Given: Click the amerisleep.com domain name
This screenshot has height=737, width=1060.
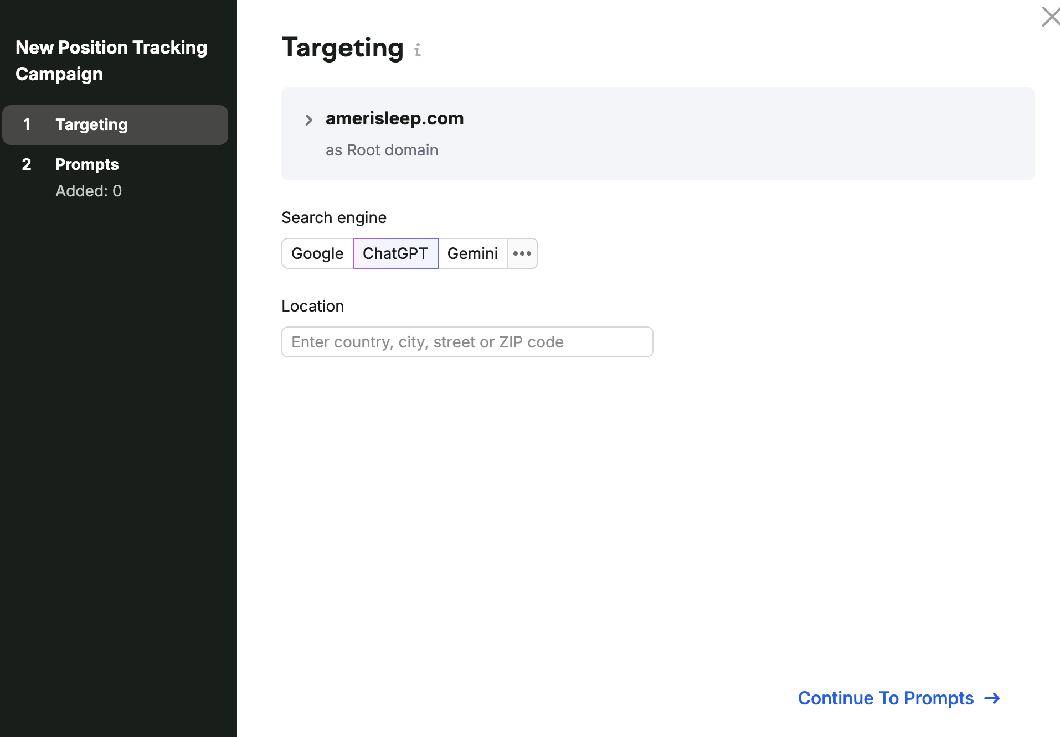Looking at the screenshot, I should click(x=395, y=118).
